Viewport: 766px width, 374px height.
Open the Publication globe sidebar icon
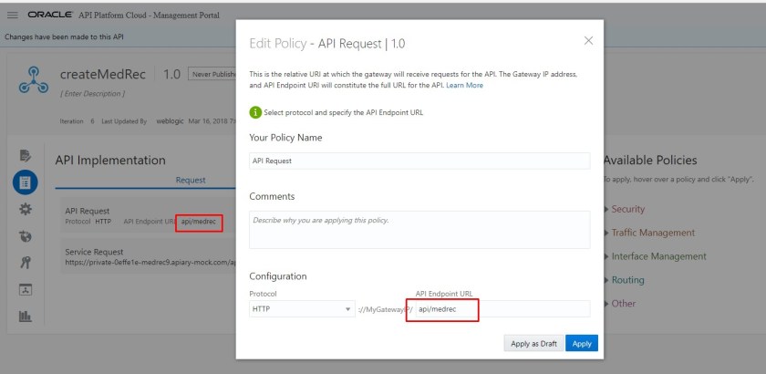(26, 237)
